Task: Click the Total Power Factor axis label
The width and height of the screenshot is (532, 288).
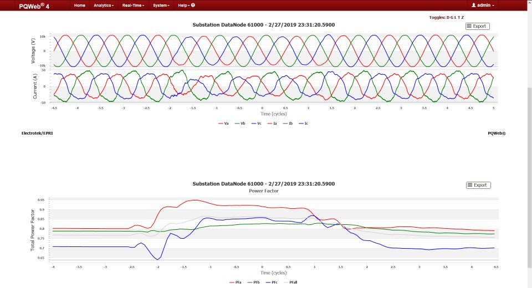Action: click(33, 230)
